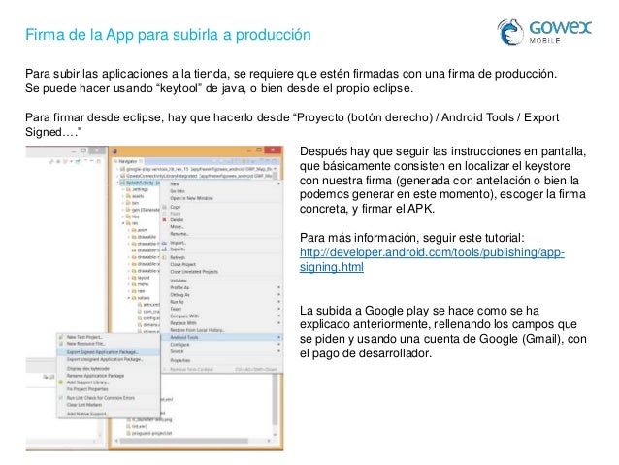Click the Copy icon in context menu

pyautogui.click(x=165, y=207)
